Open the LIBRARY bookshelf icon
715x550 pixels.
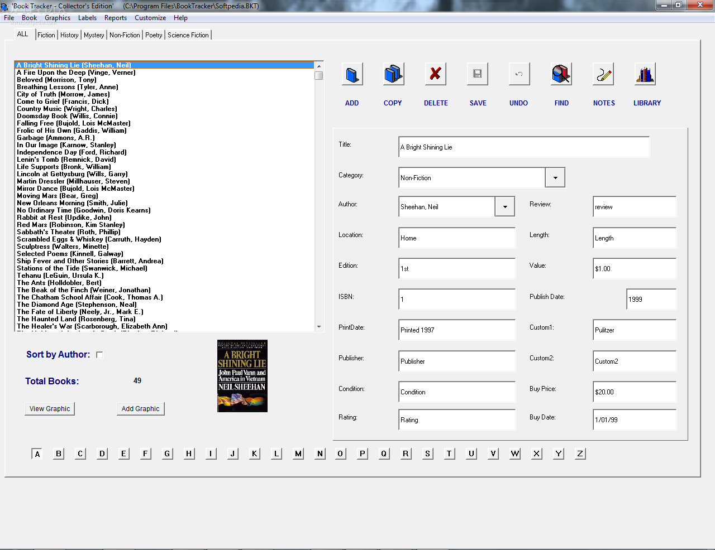(x=645, y=74)
